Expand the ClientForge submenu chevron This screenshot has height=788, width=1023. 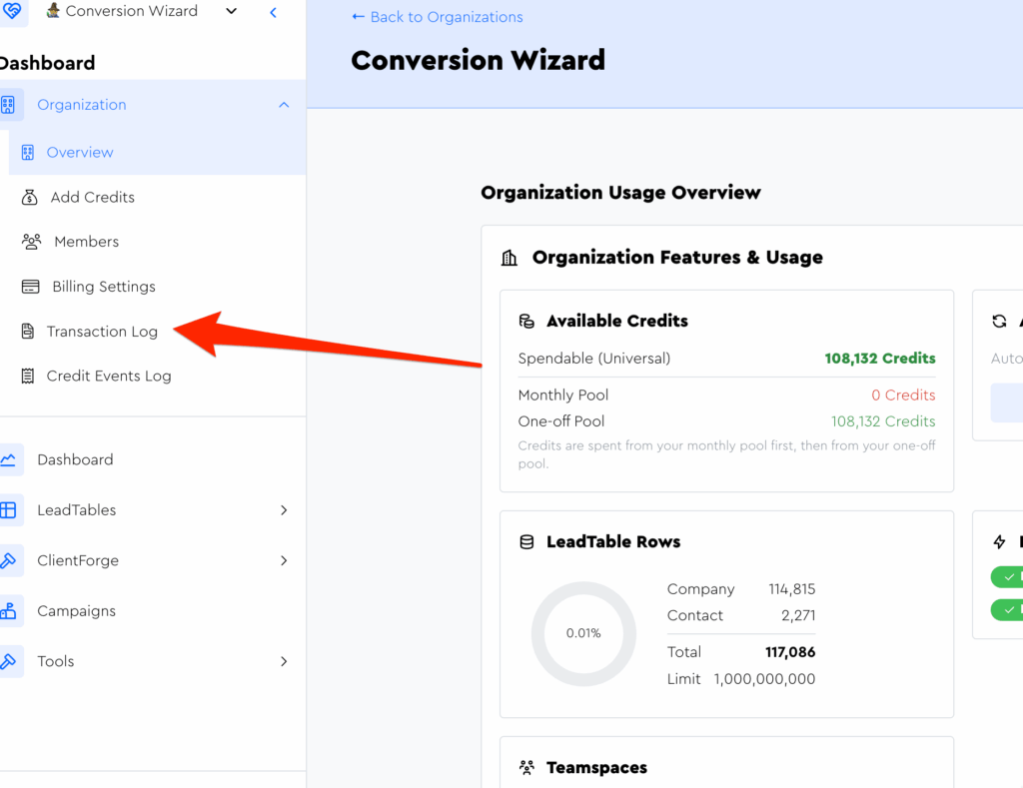point(284,561)
